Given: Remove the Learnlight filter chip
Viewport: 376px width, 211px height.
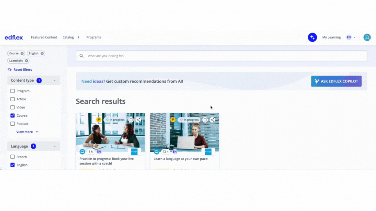Looking at the screenshot, I should 26,61.
